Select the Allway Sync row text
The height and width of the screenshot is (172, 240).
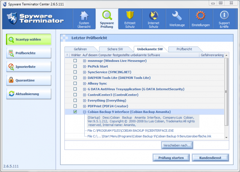coord(97,83)
